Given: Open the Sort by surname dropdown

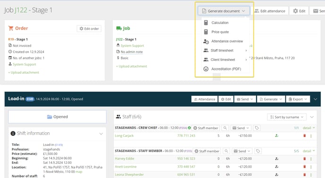Looking at the screenshot, I should pos(287,117).
